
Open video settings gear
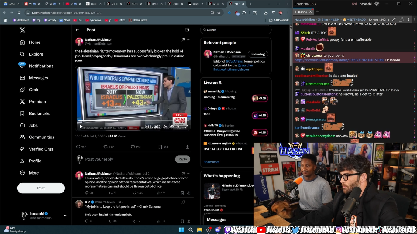172,127
